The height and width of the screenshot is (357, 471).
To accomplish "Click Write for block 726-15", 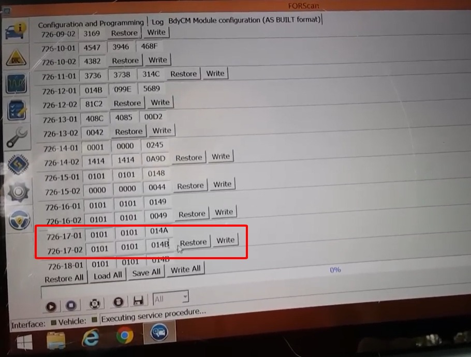I will 222,184.
